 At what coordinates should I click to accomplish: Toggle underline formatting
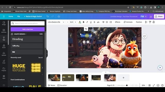pyautogui.click(x=91, y=22)
